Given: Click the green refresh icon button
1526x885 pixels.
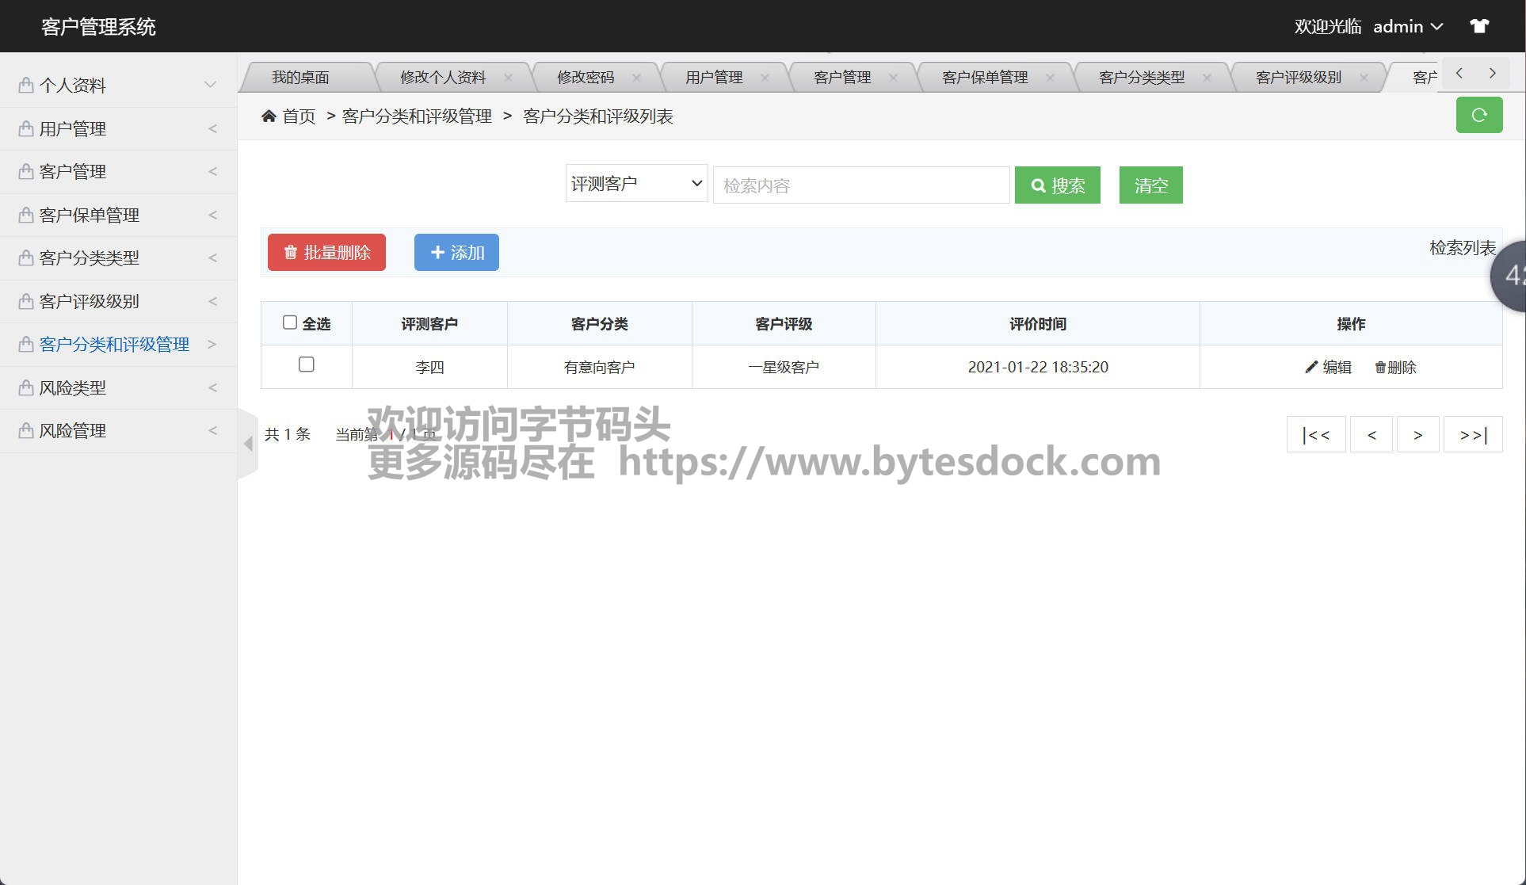Looking at the screenshot, I should (1478, 116).
